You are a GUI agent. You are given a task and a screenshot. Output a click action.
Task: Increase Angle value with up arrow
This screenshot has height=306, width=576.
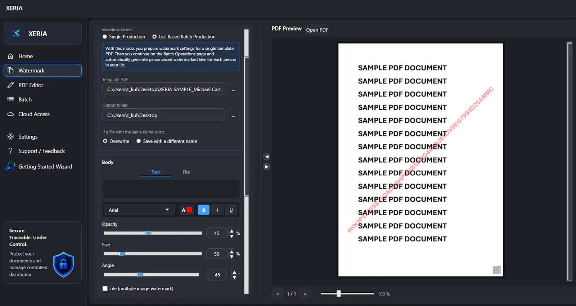(x=234, y=272)
